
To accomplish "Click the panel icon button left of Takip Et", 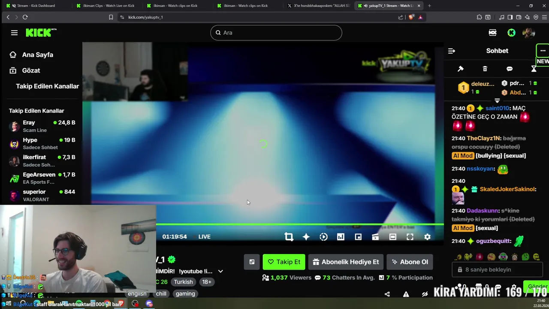I will pyautogui.click(x=252, y=262).
